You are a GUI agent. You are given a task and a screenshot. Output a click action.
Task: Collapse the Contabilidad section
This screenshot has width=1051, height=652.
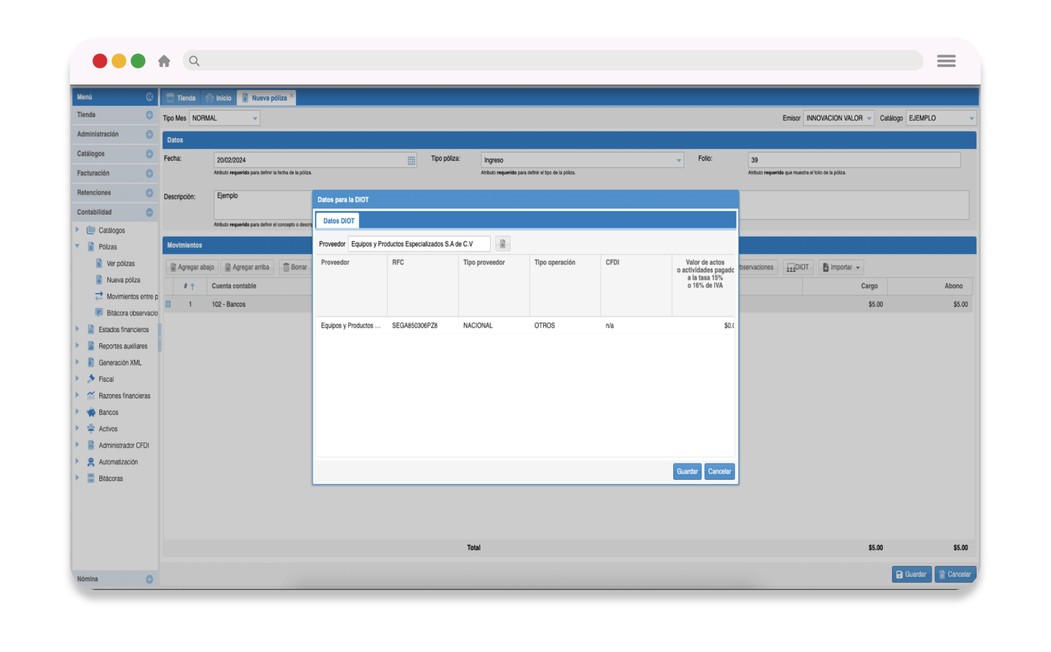pyautogui.click(x=149, y=212)
